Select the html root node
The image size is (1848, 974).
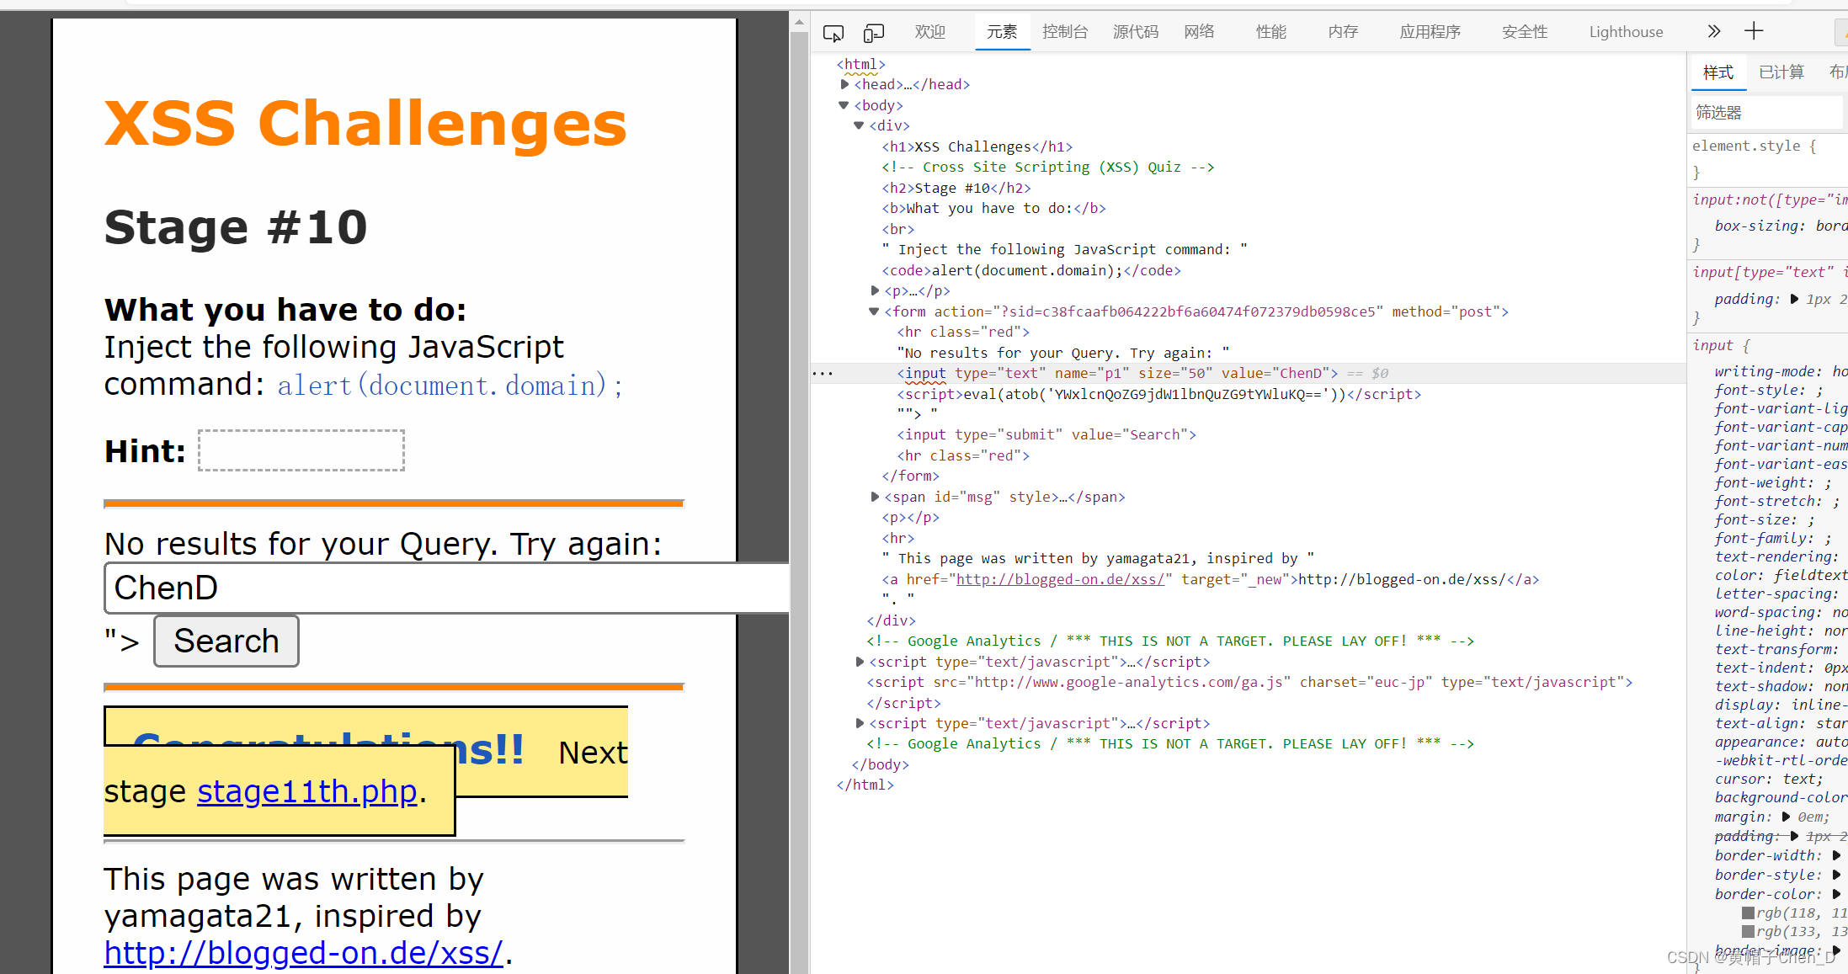860,64
